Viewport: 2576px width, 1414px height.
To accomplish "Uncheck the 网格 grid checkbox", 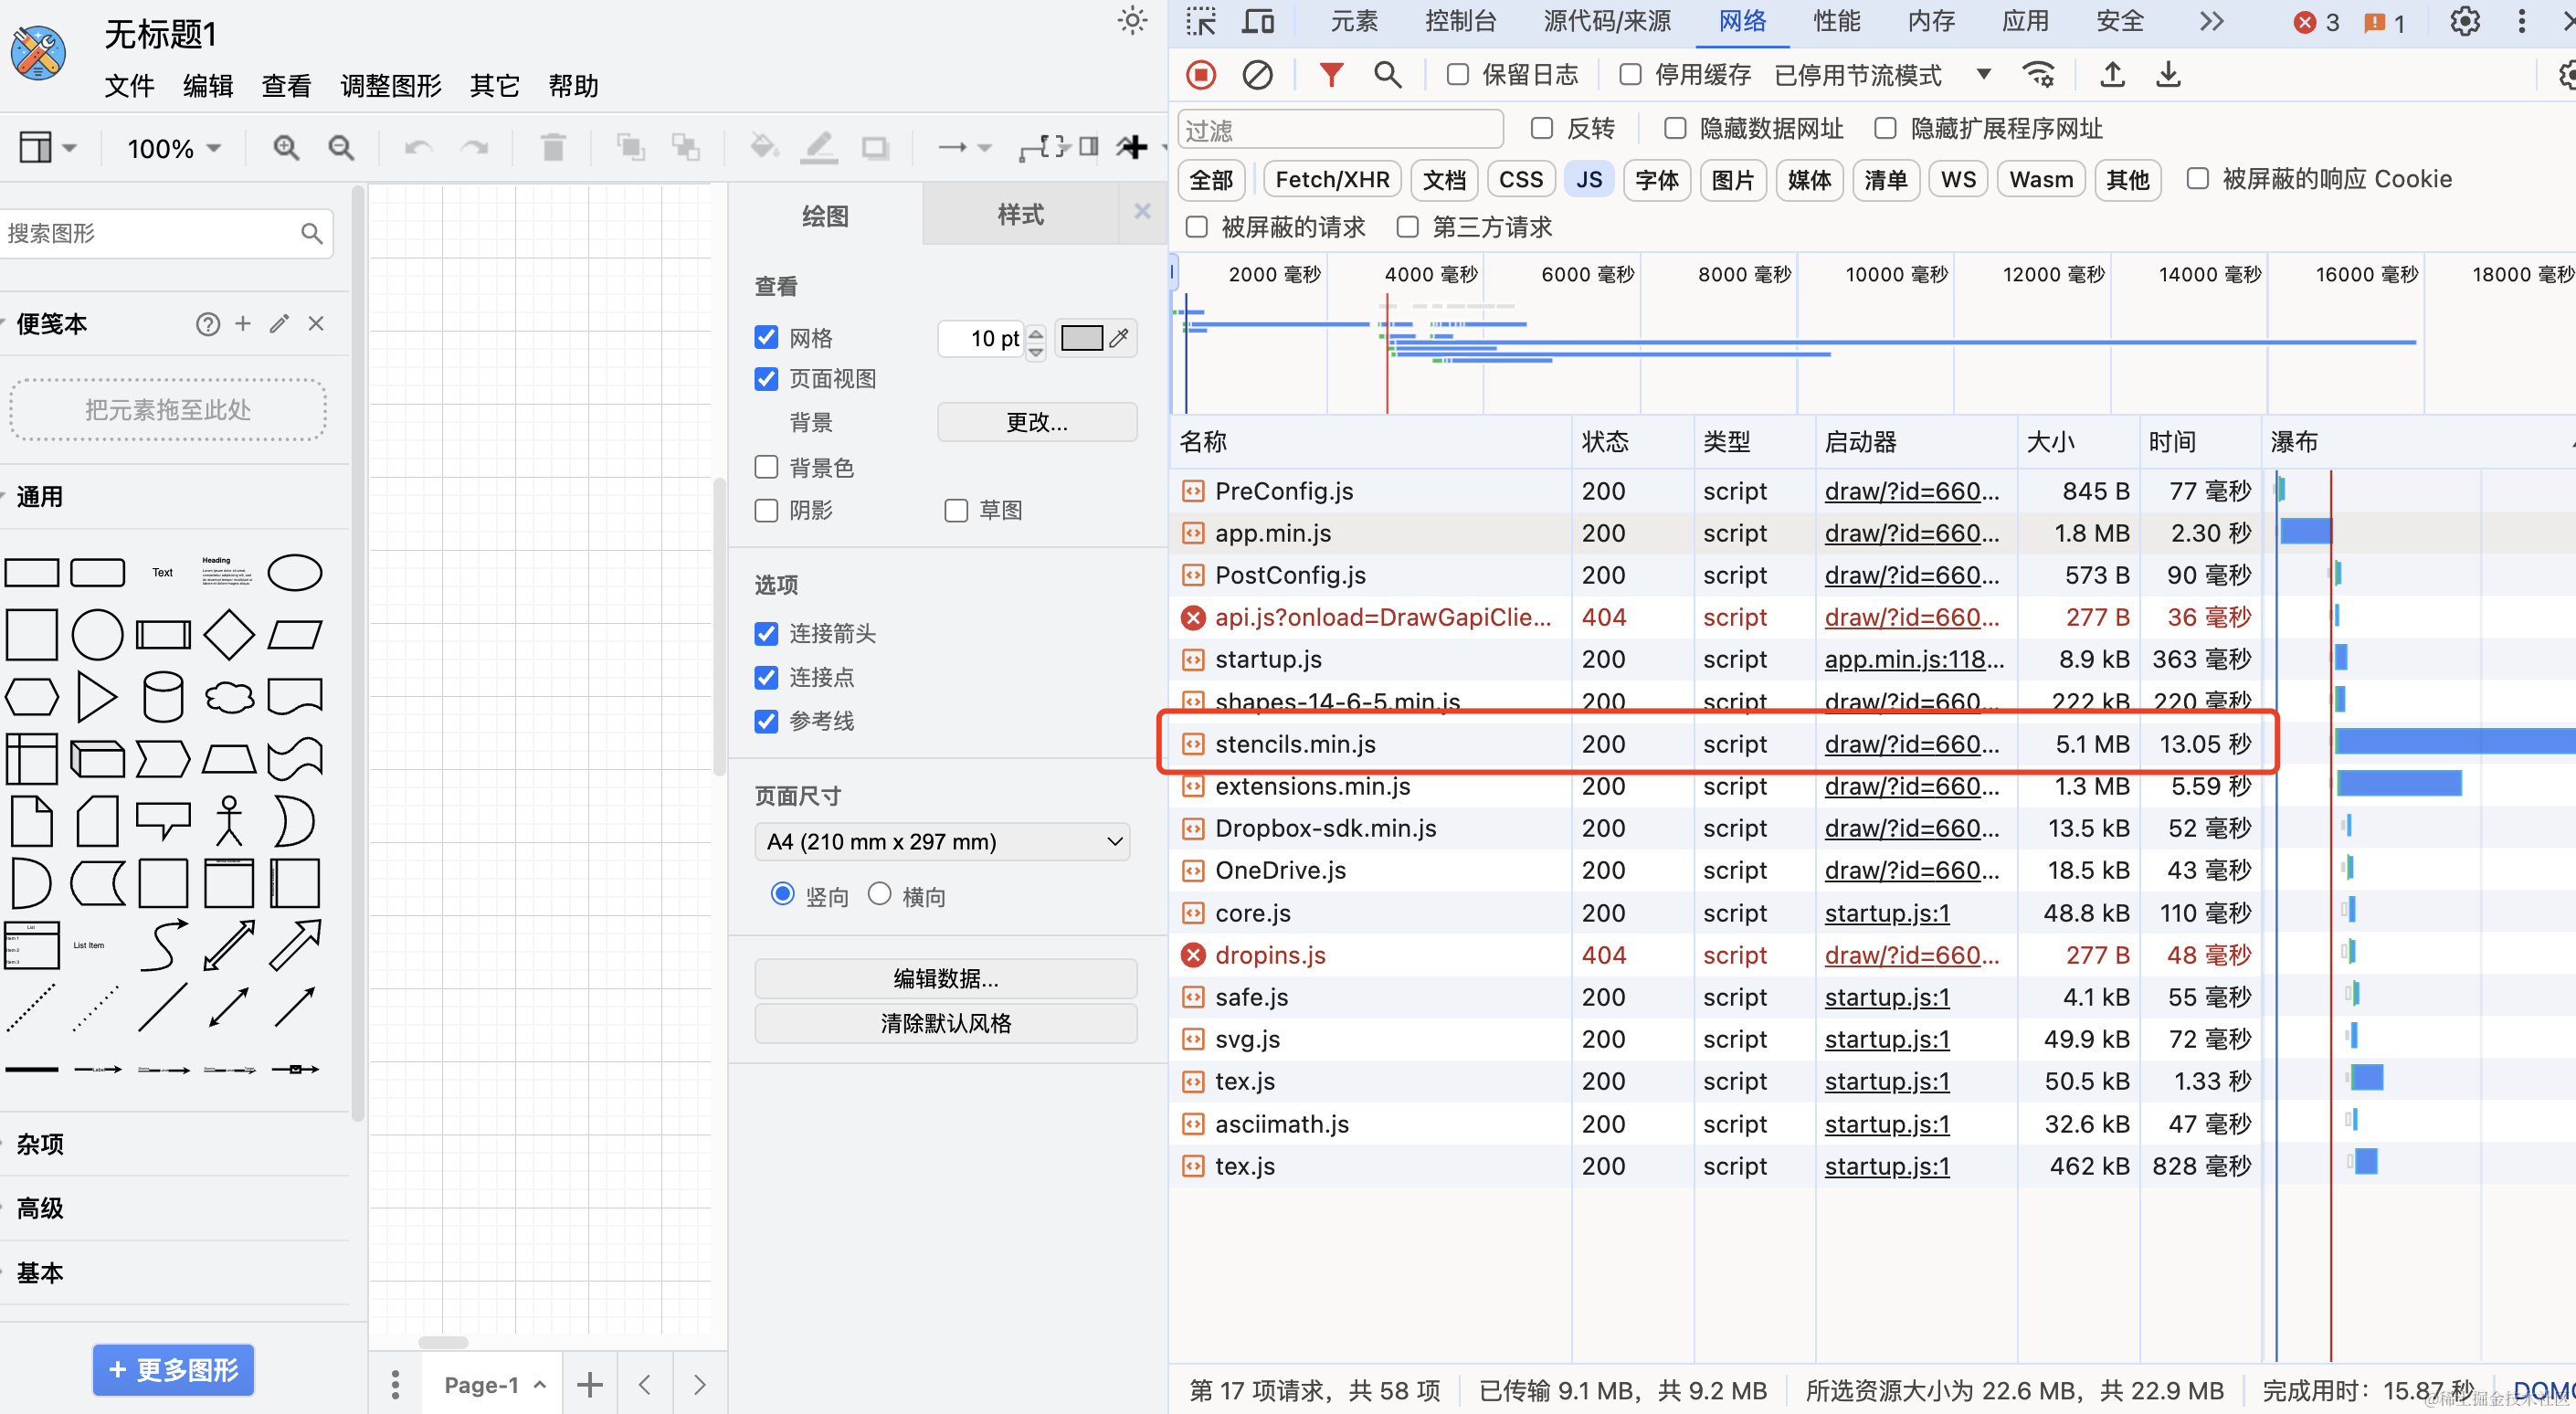I will (766, 338).
